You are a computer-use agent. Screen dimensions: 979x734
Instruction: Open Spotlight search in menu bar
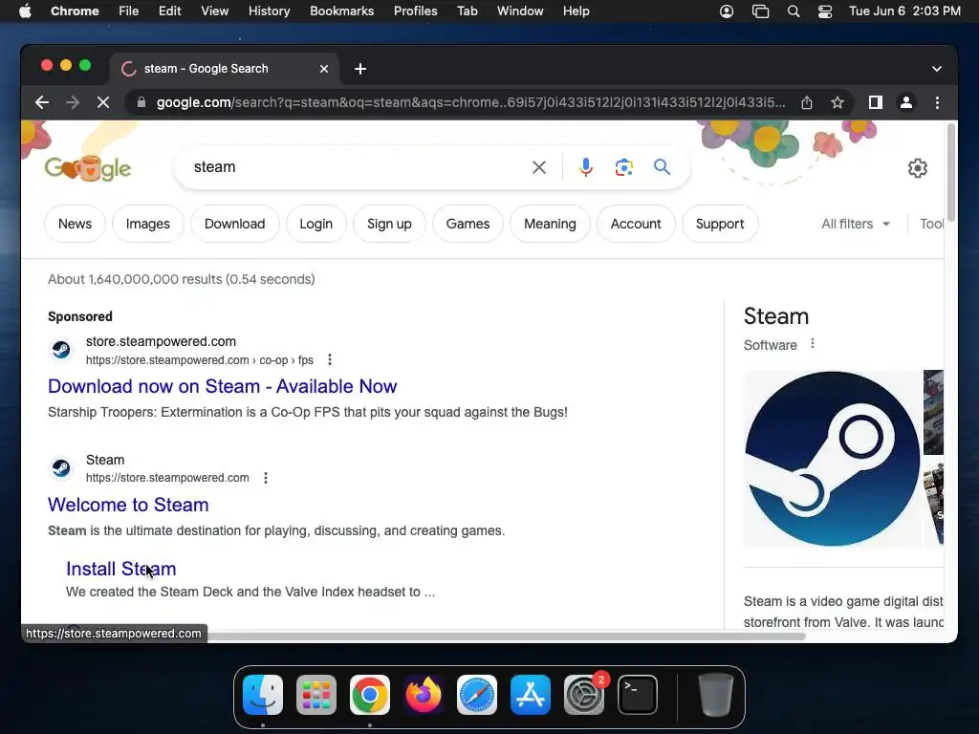tap(794, 11)
